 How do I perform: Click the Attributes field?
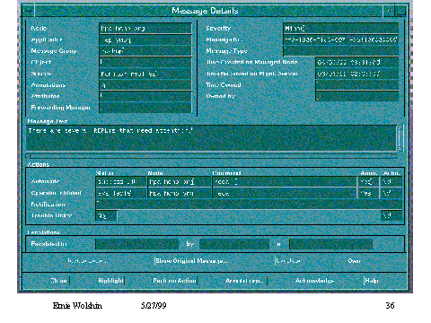(x=145, y=96)
